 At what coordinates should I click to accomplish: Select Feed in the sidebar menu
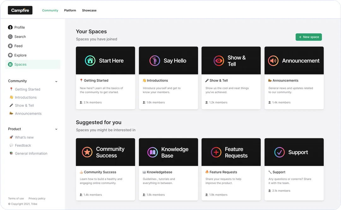coord(33,46)
